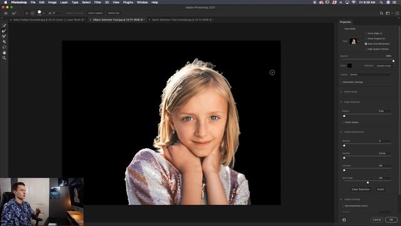Open the File menu
Image resolution: width=401 pixels, height=226 pixels.
(33, 3)
